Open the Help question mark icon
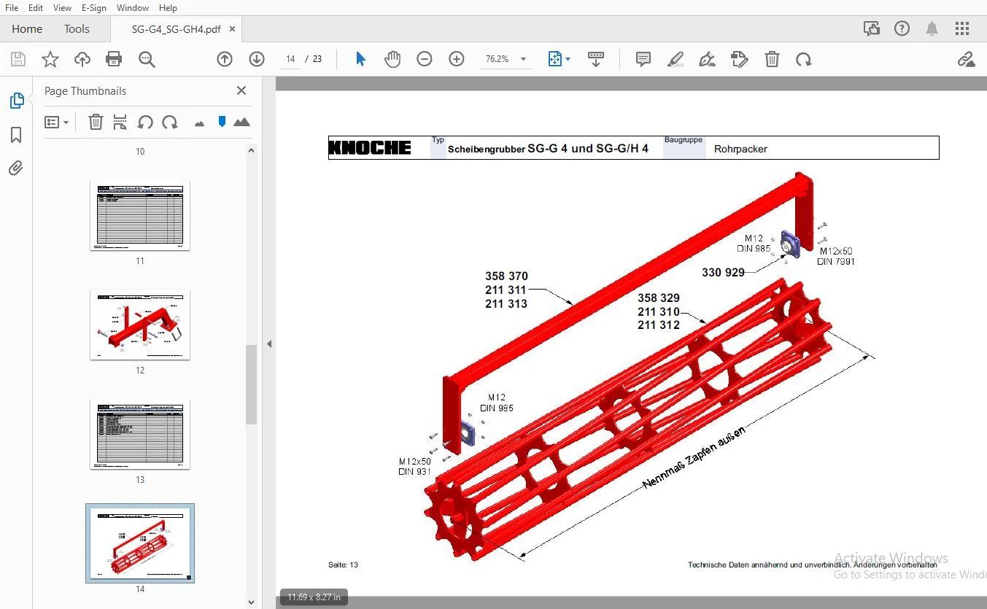Viewport: 987px width, 609px height. pos(902,29)
